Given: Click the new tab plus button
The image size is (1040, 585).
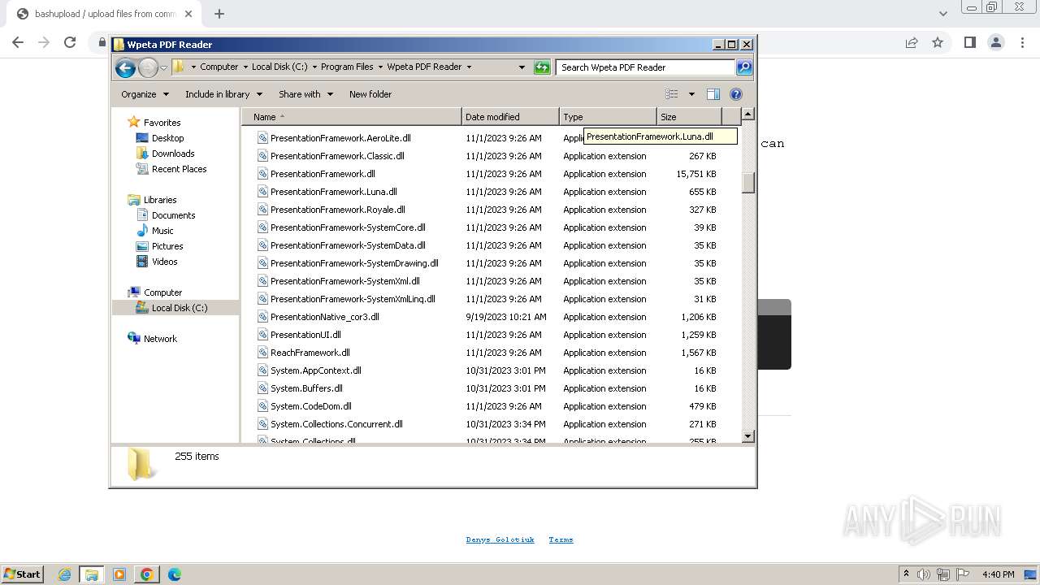Looking at the screenshot, I should (219, 14).
